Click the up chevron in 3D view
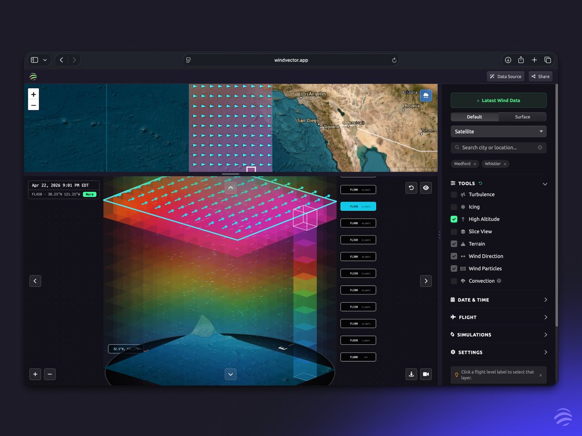This screenshot has width=582, height=436. 230,188
